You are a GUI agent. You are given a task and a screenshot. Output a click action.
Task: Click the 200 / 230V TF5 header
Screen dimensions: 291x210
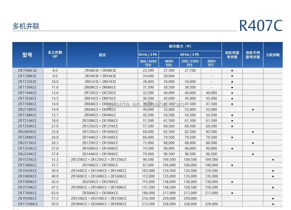tap(190, 63)
